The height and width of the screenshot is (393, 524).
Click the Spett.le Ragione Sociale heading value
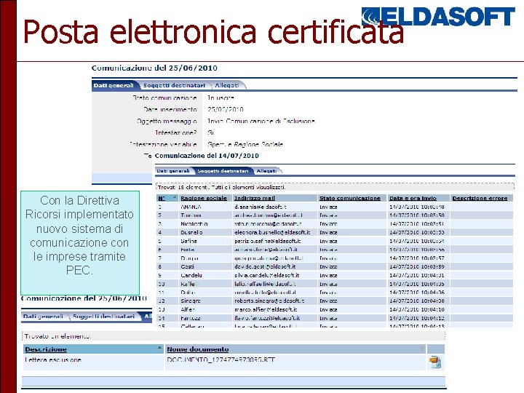[x=245, y=144]
